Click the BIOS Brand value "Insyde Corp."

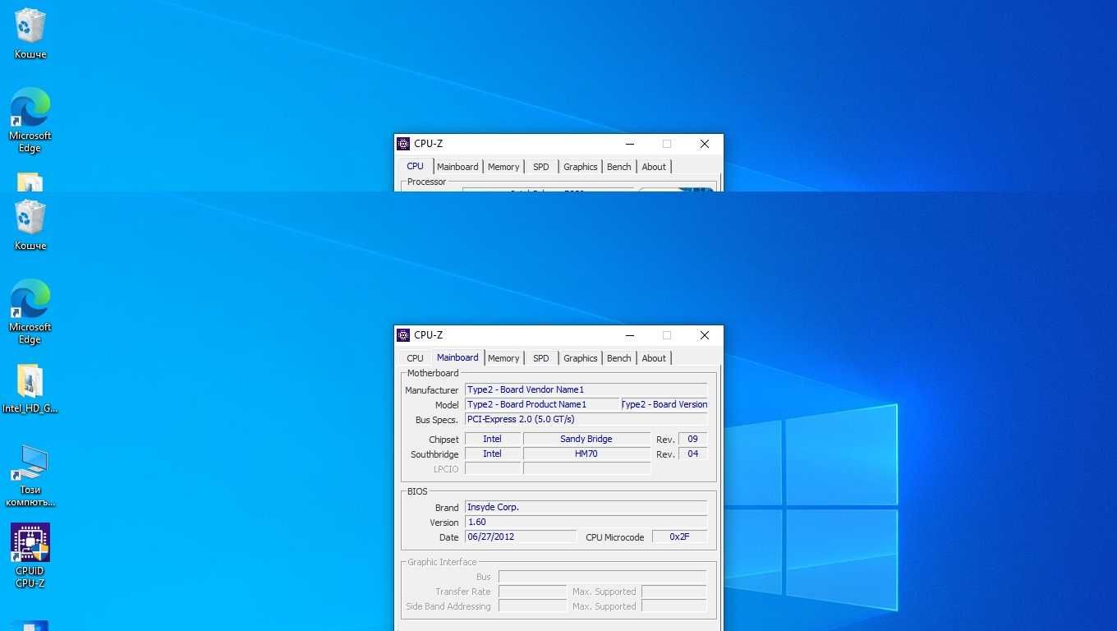point(586,507)
